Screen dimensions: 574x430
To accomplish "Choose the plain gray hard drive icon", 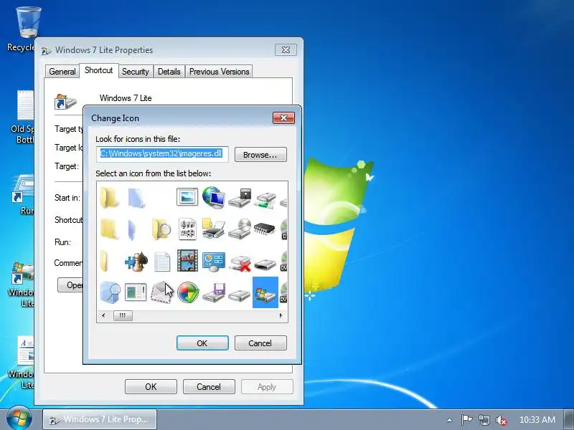I will click(239, 295).
